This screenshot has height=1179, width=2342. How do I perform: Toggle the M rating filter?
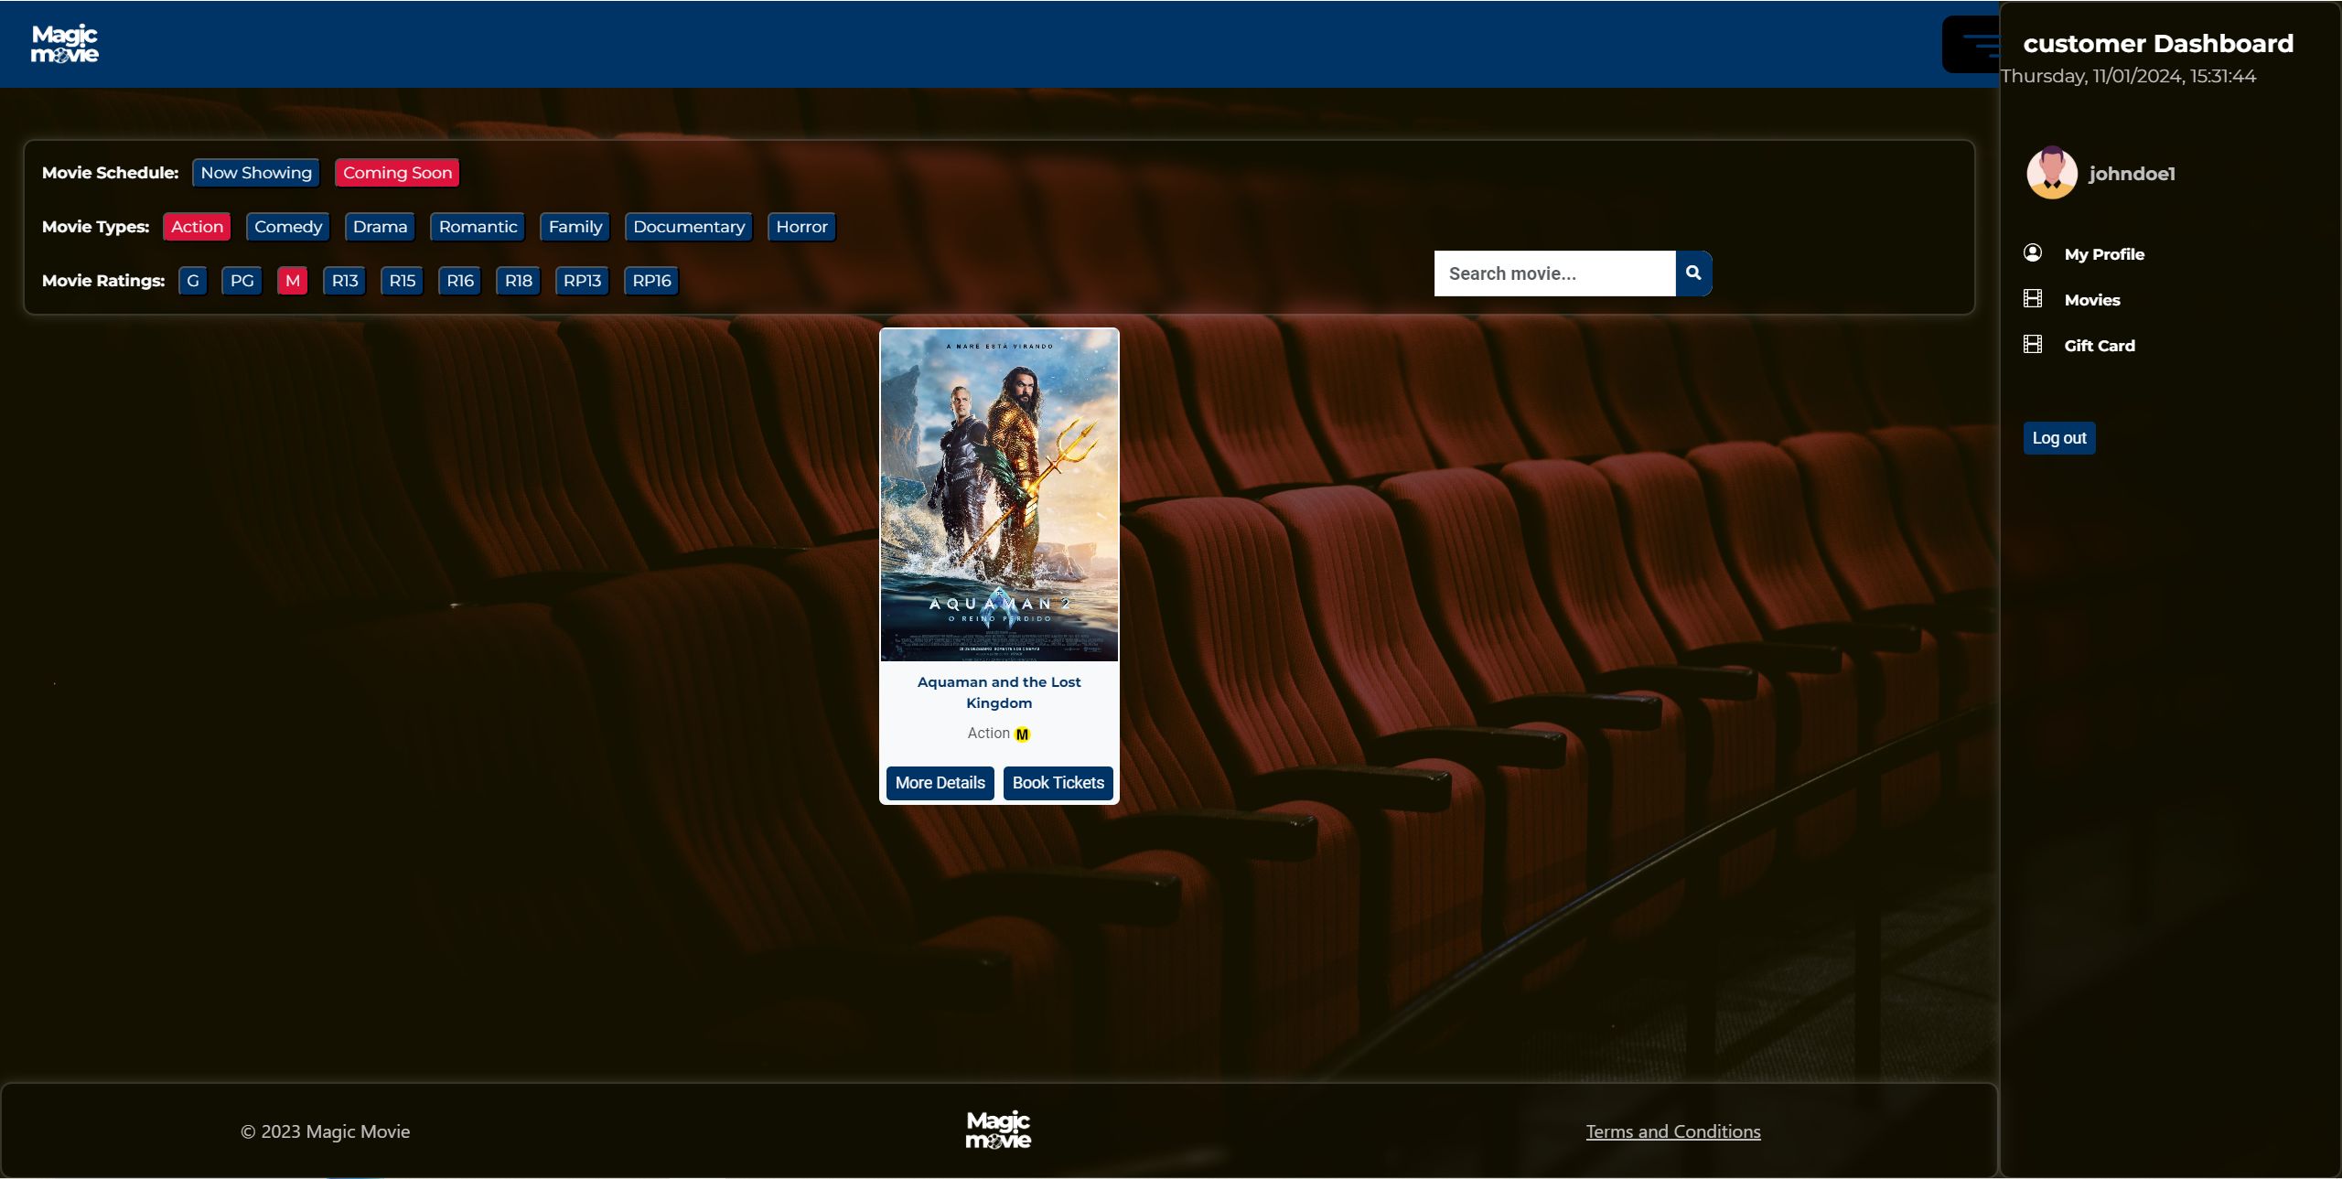click(293, 281)
